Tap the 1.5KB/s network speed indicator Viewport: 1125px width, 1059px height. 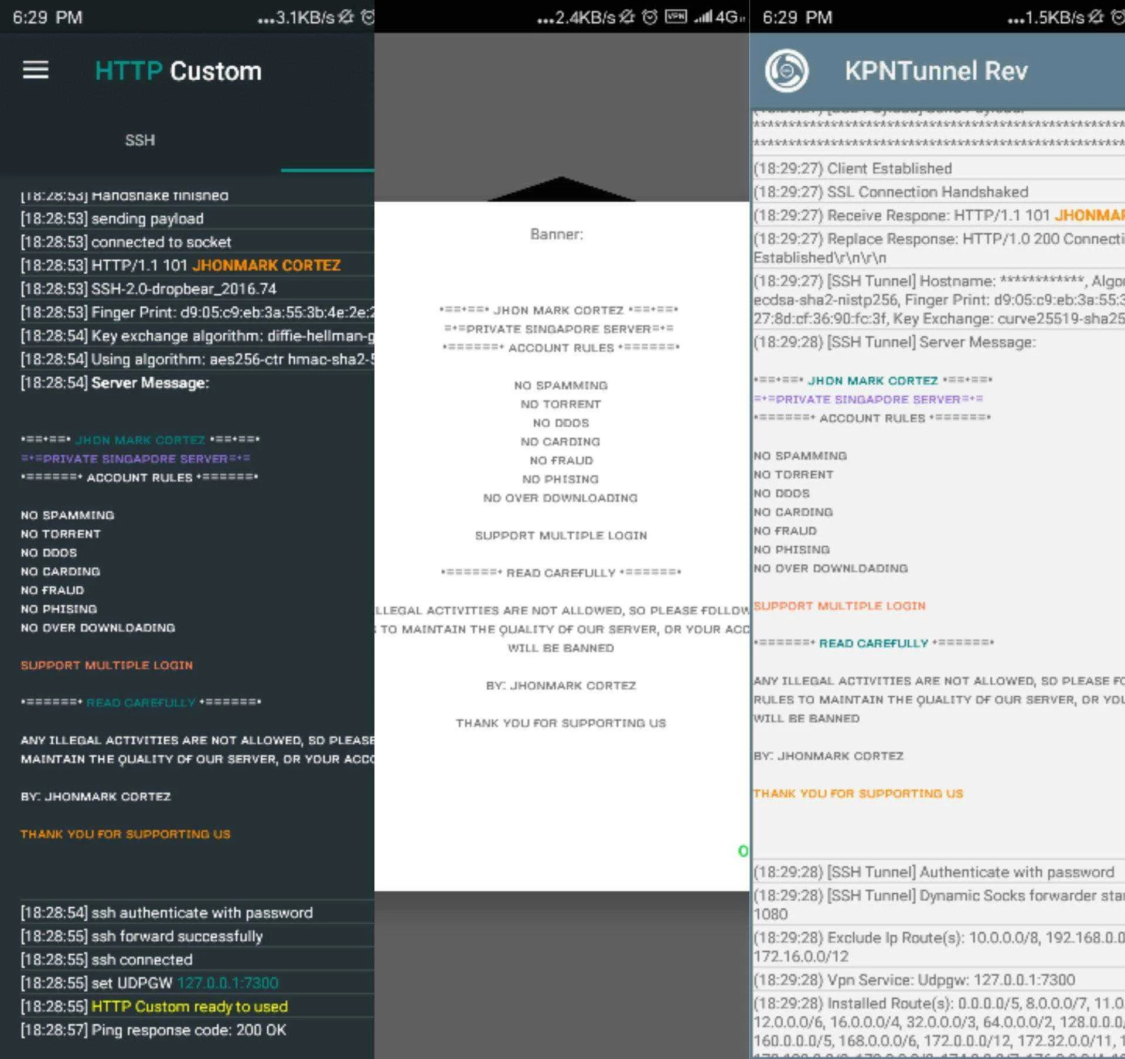point(1046,18)
